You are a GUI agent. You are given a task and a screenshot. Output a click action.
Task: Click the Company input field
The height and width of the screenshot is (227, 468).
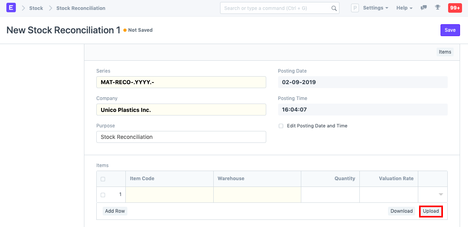(181, 110)
